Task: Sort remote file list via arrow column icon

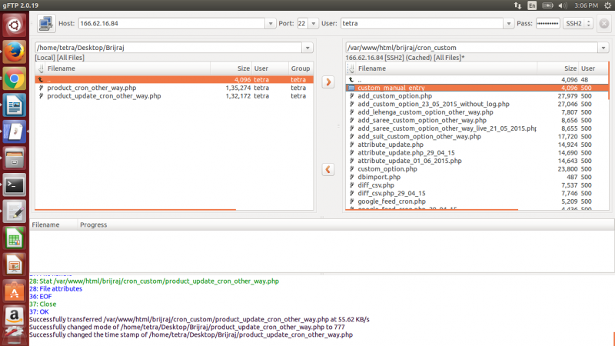Action: point(351,68)
